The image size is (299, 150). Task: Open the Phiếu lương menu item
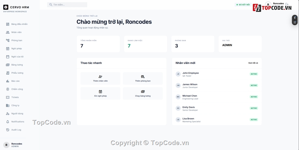[17, 73]
